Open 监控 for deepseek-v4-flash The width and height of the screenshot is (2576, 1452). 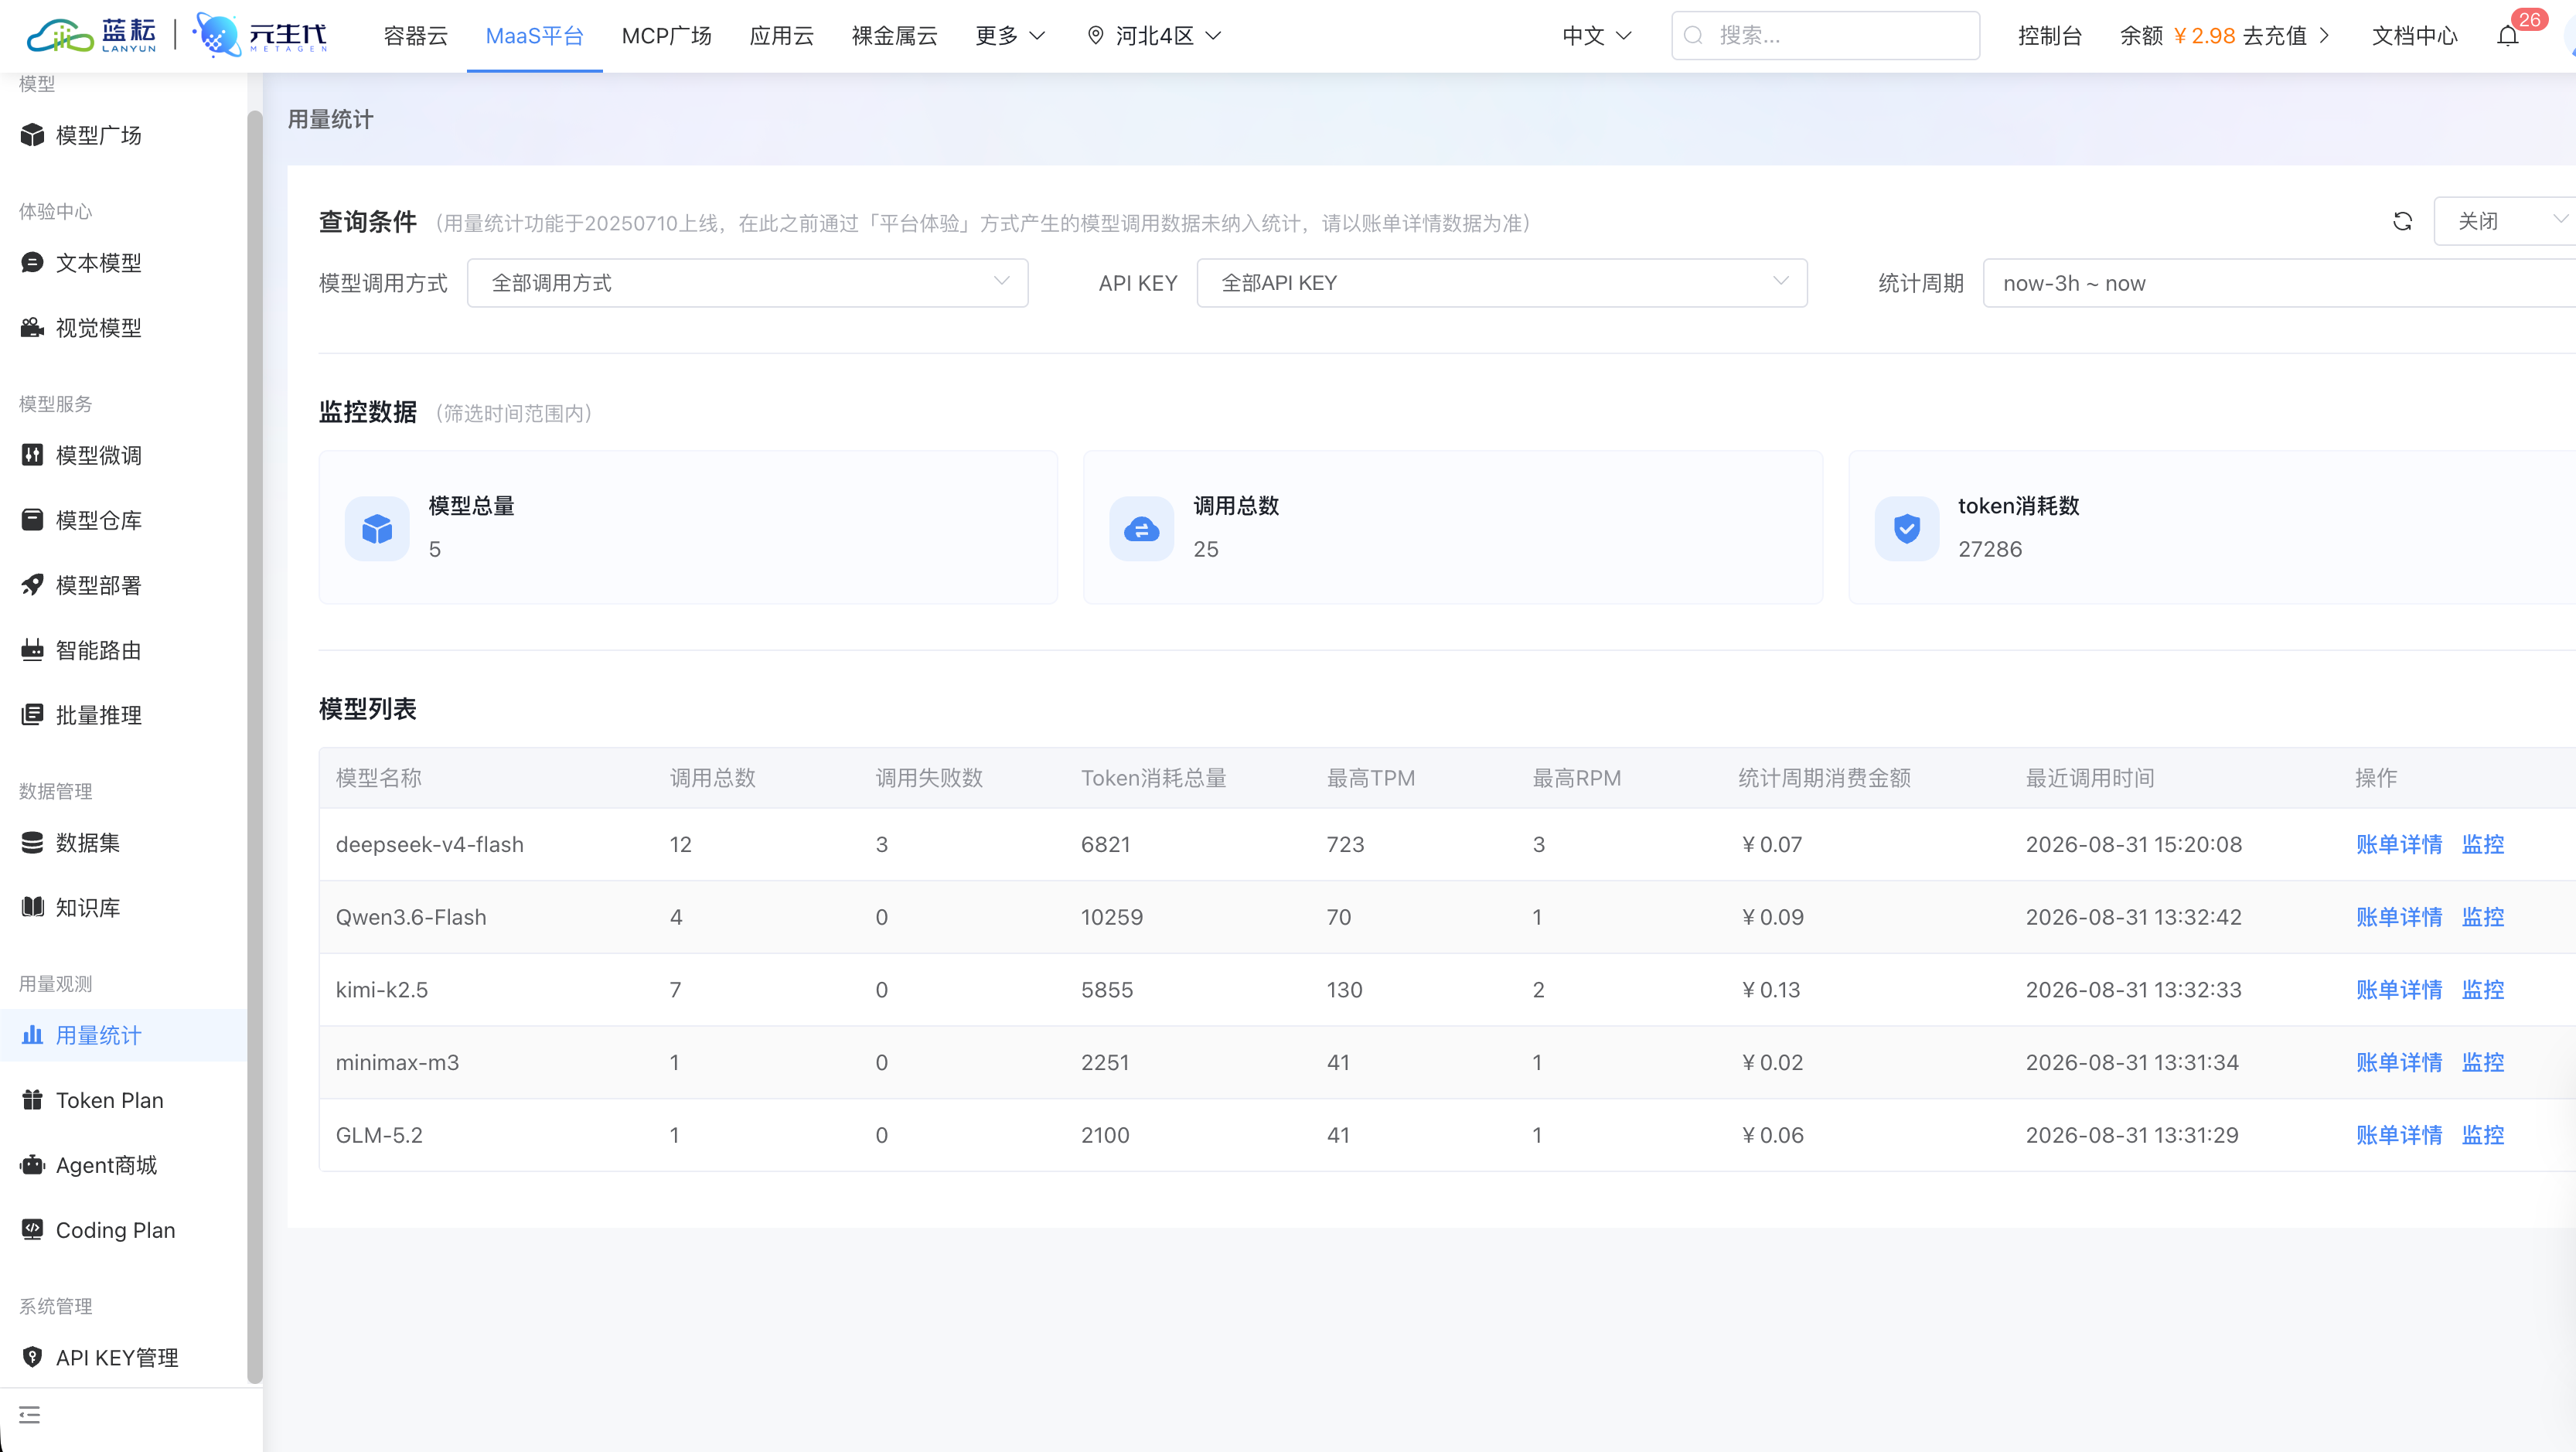click(x=2482, y=844)
